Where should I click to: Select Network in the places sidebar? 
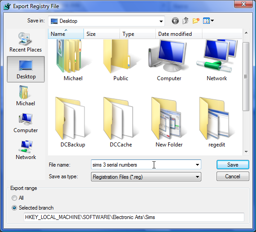26,150
